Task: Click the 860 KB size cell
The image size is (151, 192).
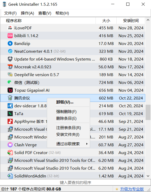Action: coord(106,59)
